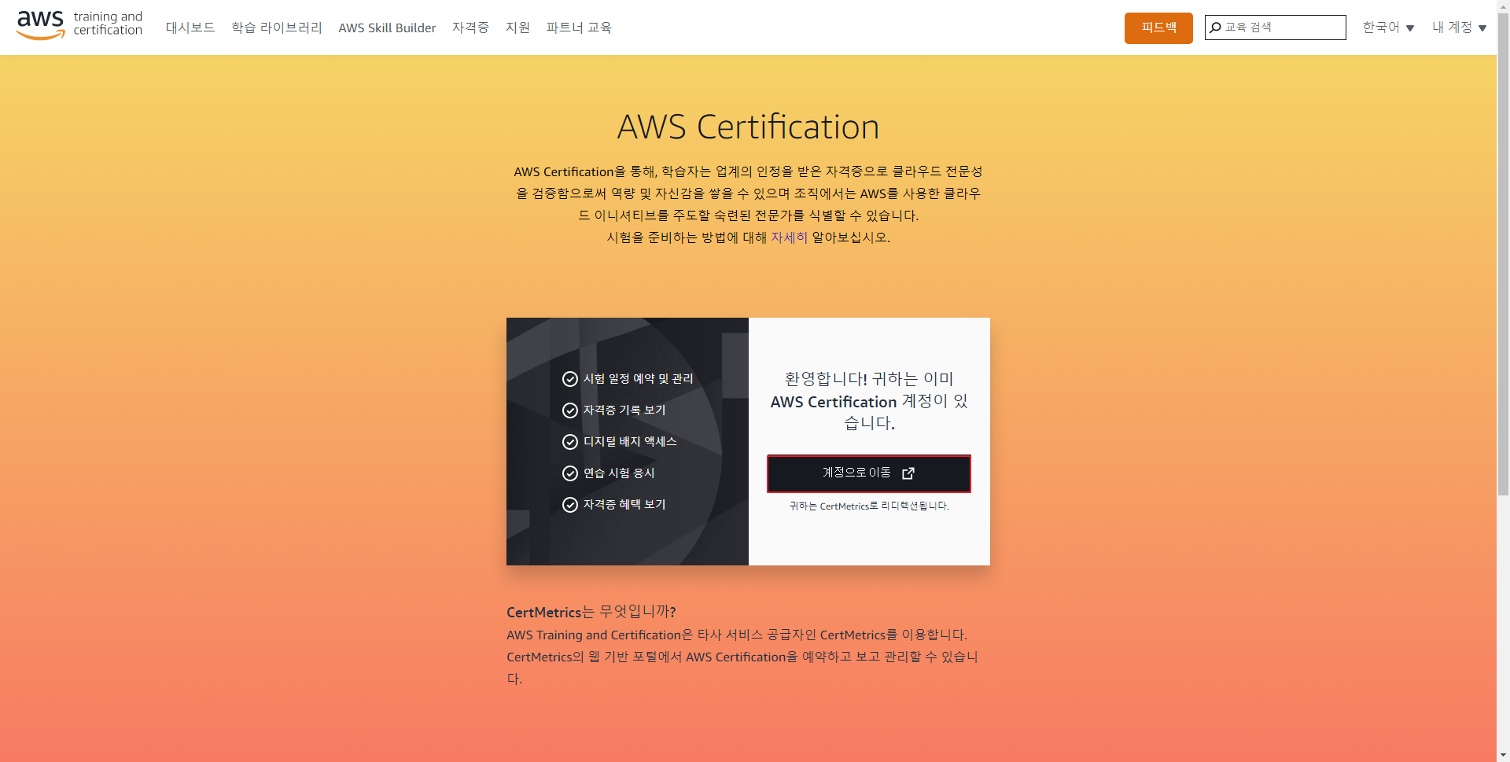
Task: Open the 학습 라이브러리 menu item
Action: point(277,28)
